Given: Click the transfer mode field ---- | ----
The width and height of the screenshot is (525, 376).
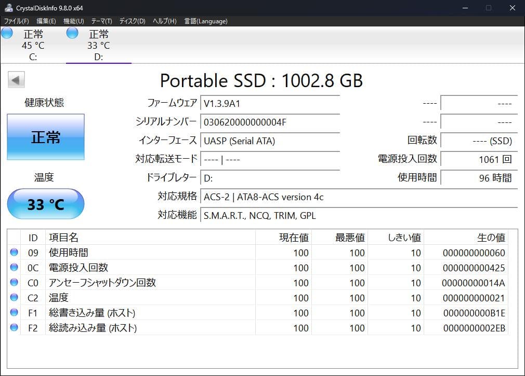Looking at the screenshot, I should pyautogui.click(x=270, y=159).
